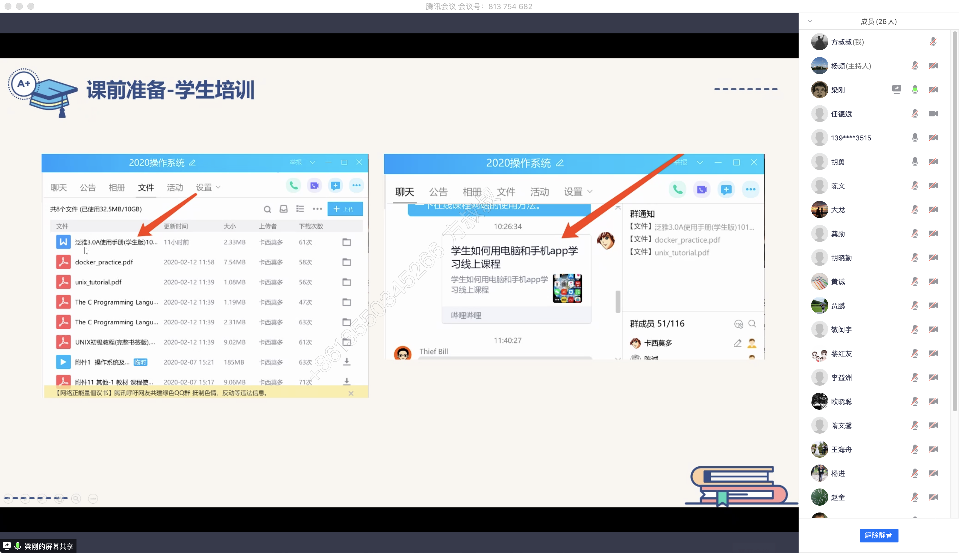The image size is (959, 553).
Task: Toggle microphone icon for 胡勇
Action: point(914,162)
